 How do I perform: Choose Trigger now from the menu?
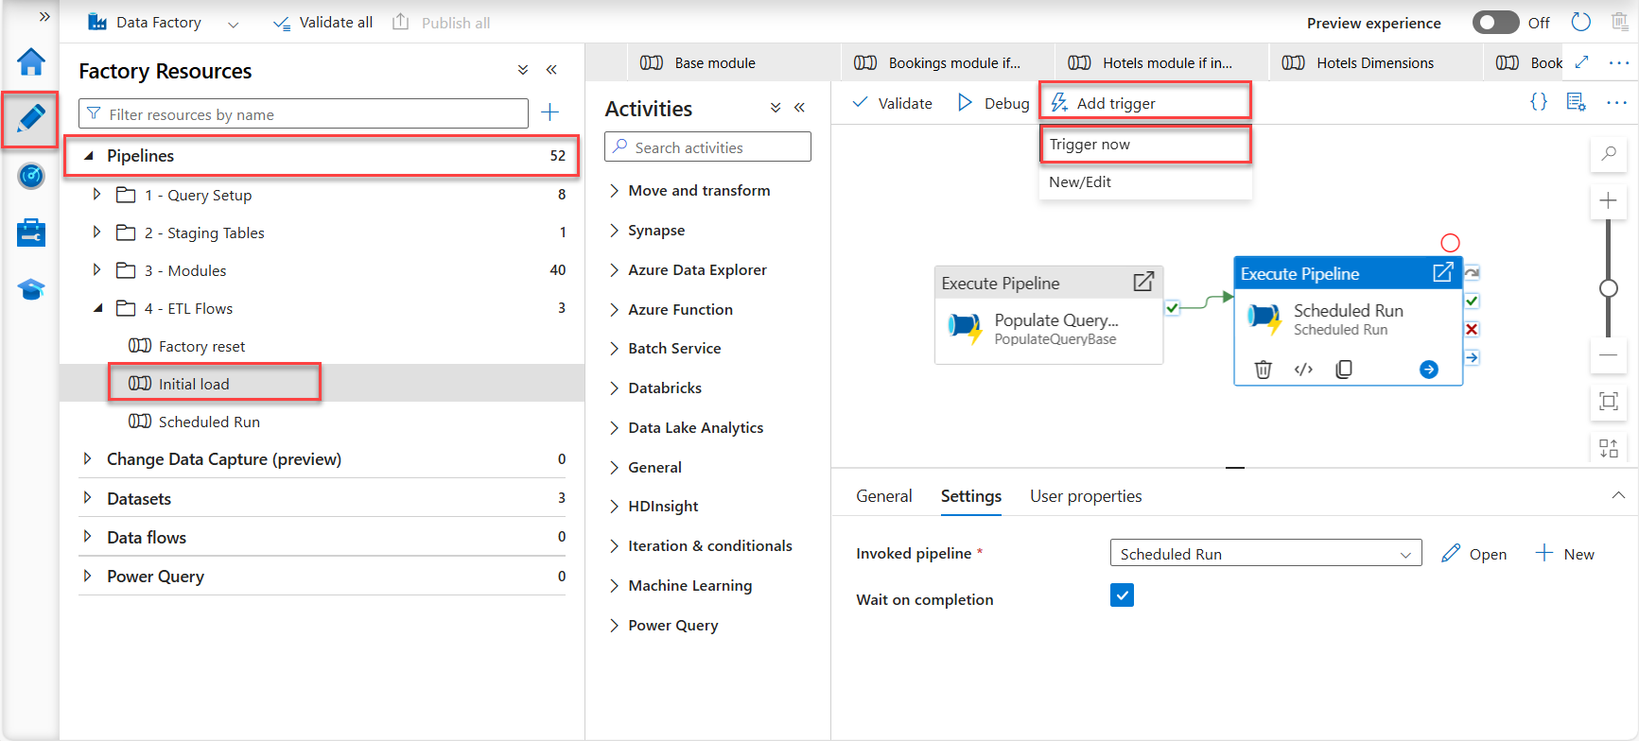[1090, 145]
